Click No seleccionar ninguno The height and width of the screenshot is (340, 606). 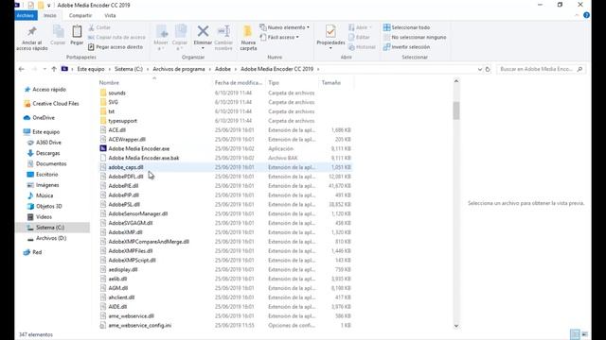(415, 37)
